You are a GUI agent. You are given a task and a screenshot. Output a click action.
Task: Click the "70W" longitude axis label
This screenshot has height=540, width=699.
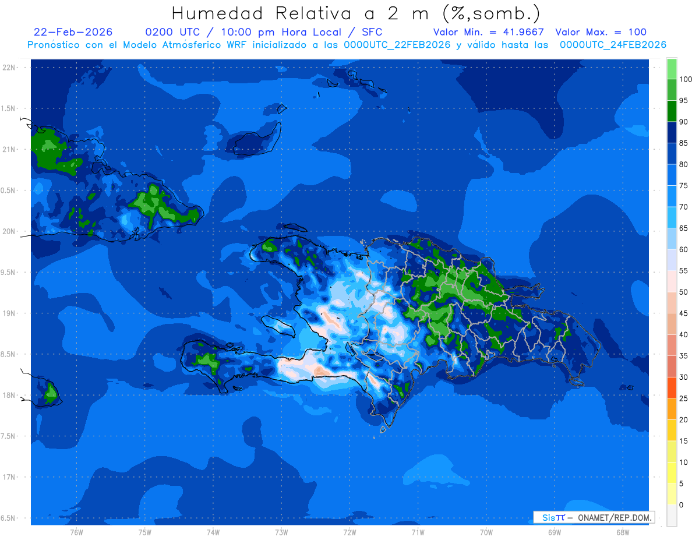point(486,532)
